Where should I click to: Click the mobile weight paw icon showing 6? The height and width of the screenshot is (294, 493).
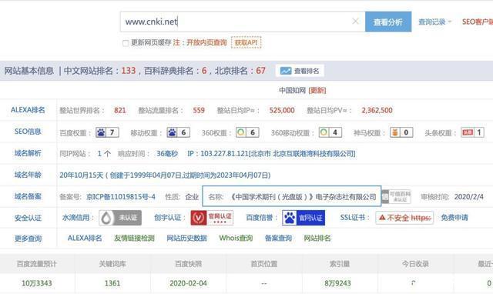tap(178, 132)
